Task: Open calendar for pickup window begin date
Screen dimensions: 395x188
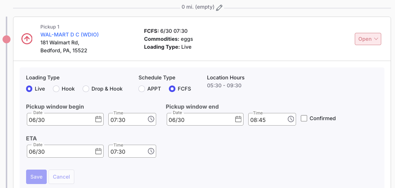Action: (98, 119)
